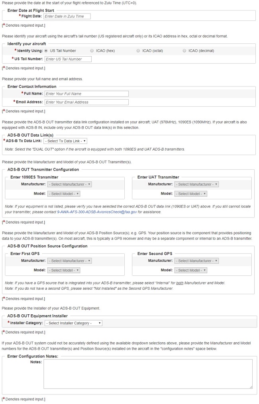This screenshot has width=259, height=404.
Task: Click the Email Address input field
Action: point(86,102)
